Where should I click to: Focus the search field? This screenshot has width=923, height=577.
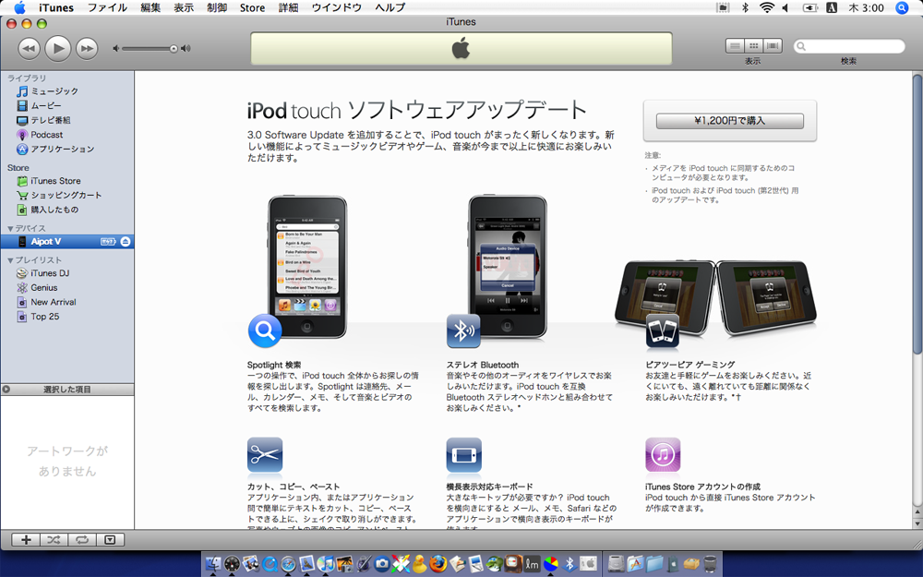(x=849, y=46)
